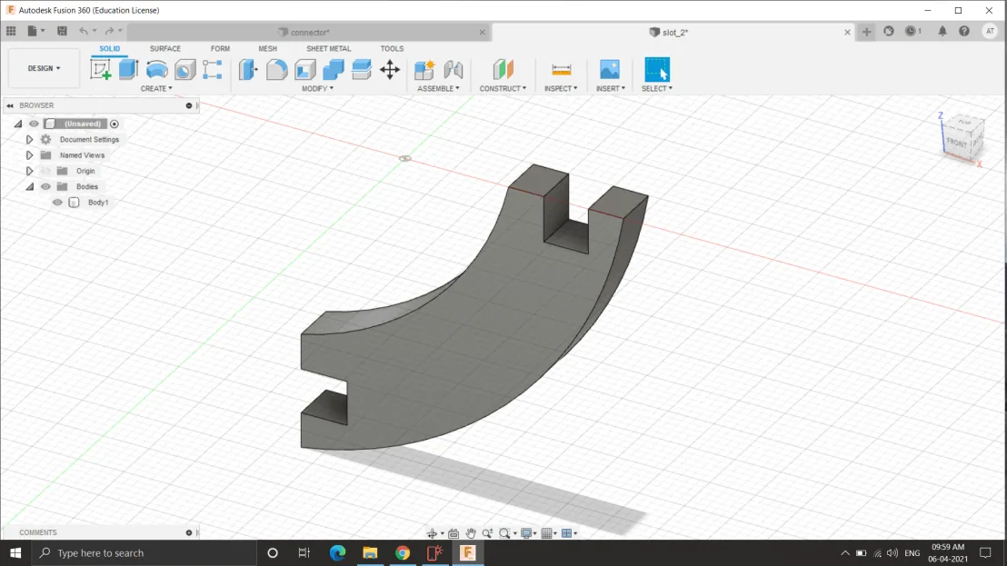Toggle visibility of the Bodies folder

(45, 187)
